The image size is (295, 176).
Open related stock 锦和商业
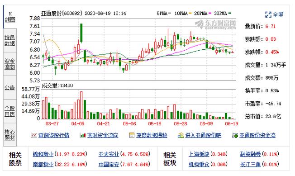[43, 154]
